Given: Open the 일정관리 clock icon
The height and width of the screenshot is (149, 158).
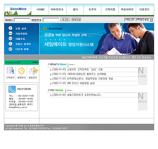Looking at the screenshot, I should (x=21, y=71).
